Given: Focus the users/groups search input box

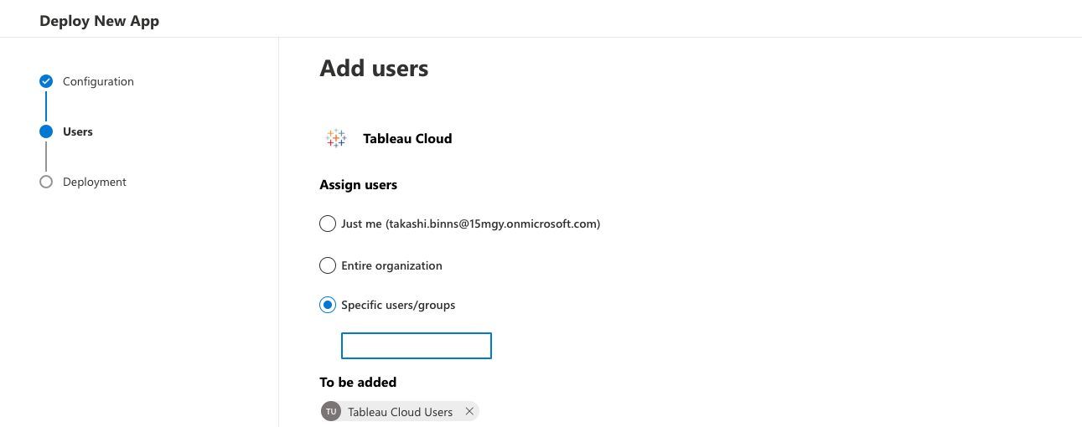Looking at the screenshot, I should [x=416, y=346].
